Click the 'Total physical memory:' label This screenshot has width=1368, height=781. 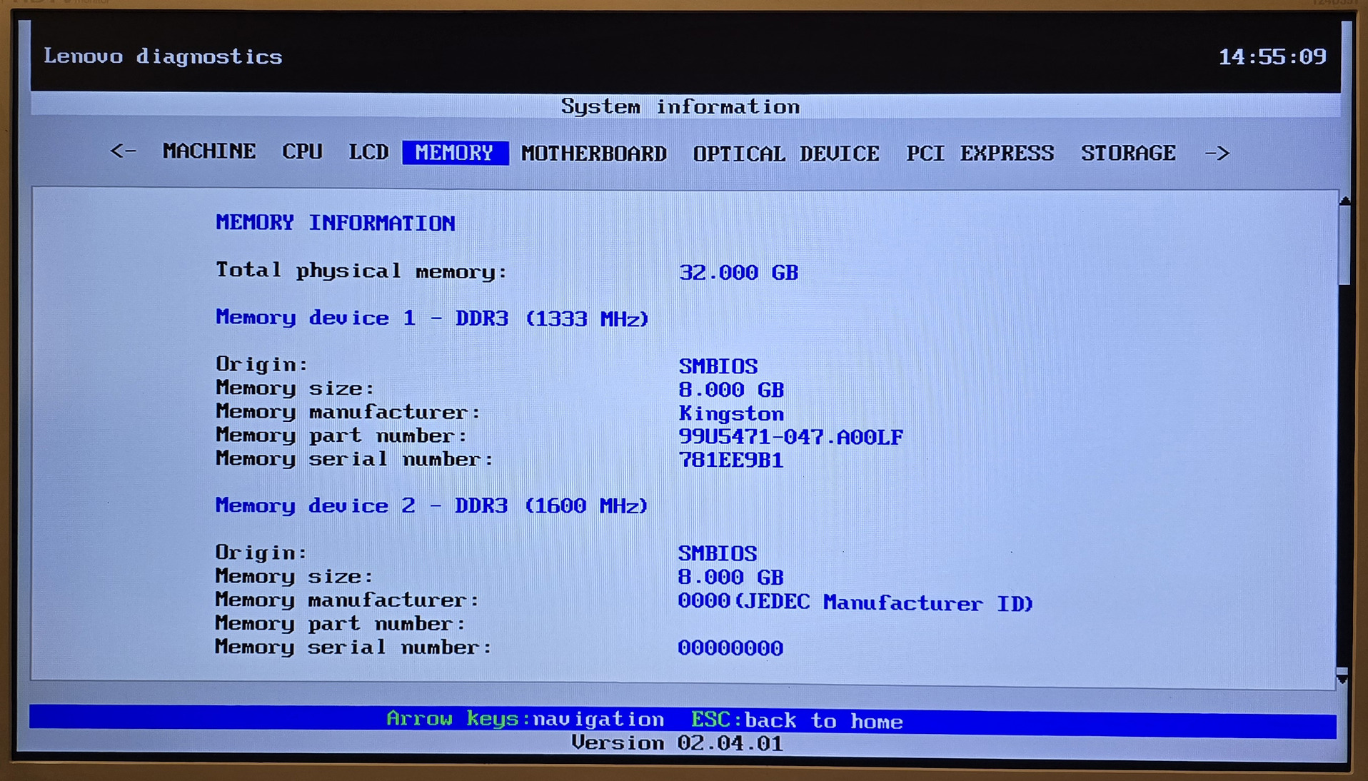[361, 271]
